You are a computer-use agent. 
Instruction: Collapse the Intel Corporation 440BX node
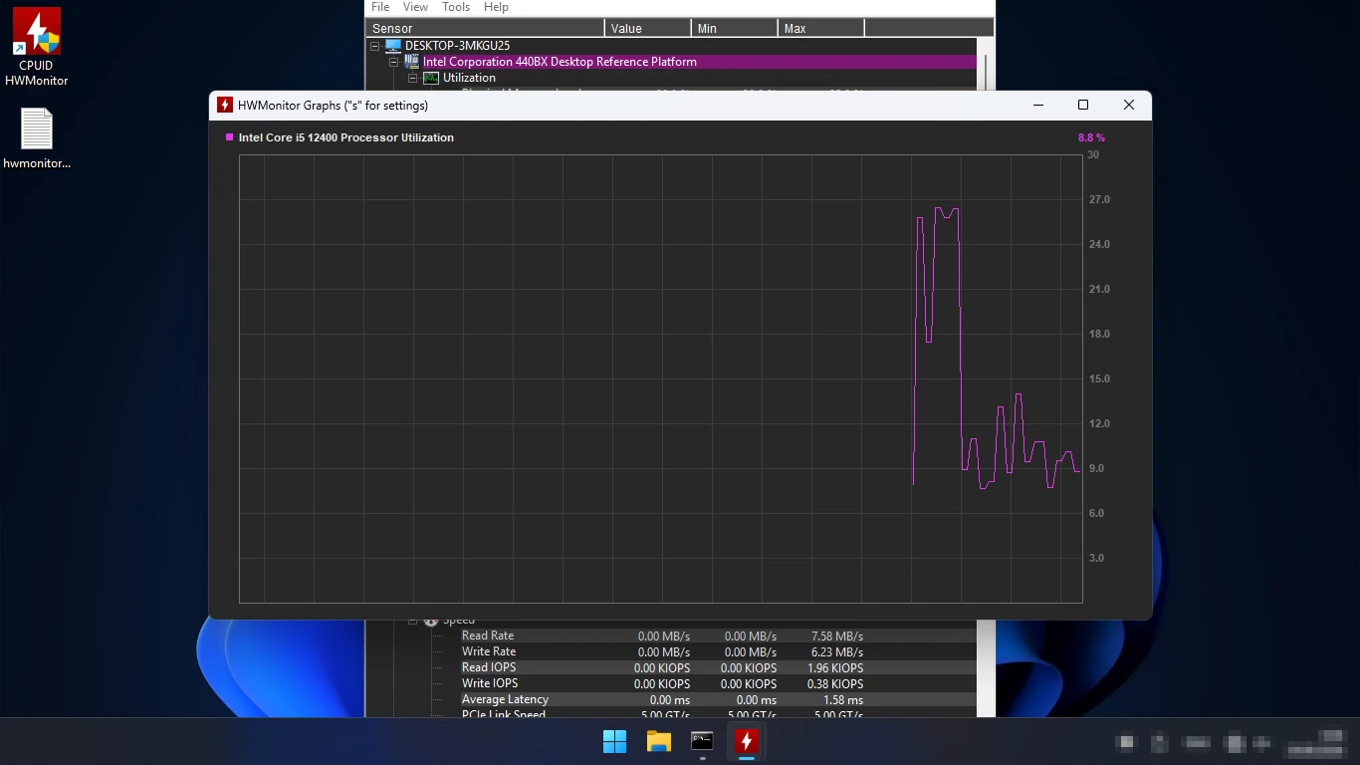click(x=394, y=62)
